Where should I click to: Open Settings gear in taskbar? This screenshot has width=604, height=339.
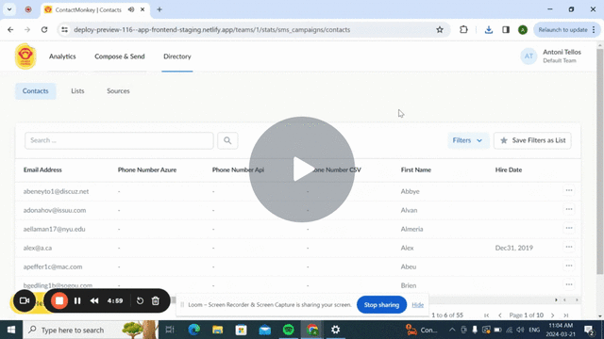point(336,330)
